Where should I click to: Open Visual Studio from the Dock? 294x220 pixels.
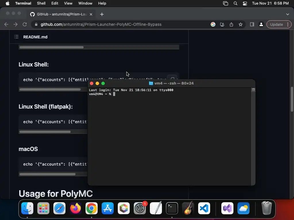pos(227,208)
